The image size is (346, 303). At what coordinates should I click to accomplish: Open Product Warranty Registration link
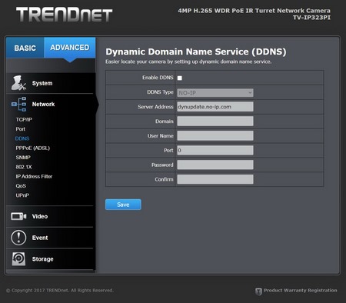(301, 291)
